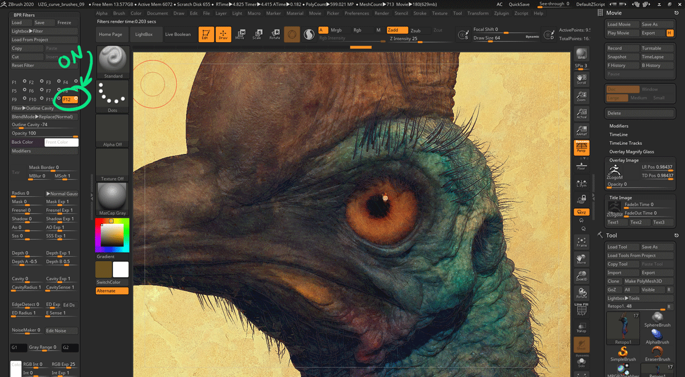
Task: Activate the Edit mode button
Action: (206, 34)
